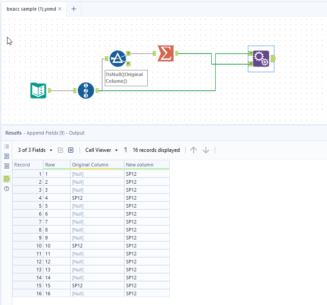
Task: Click the deselect-all fields X icon
Action: coord(71,150)
